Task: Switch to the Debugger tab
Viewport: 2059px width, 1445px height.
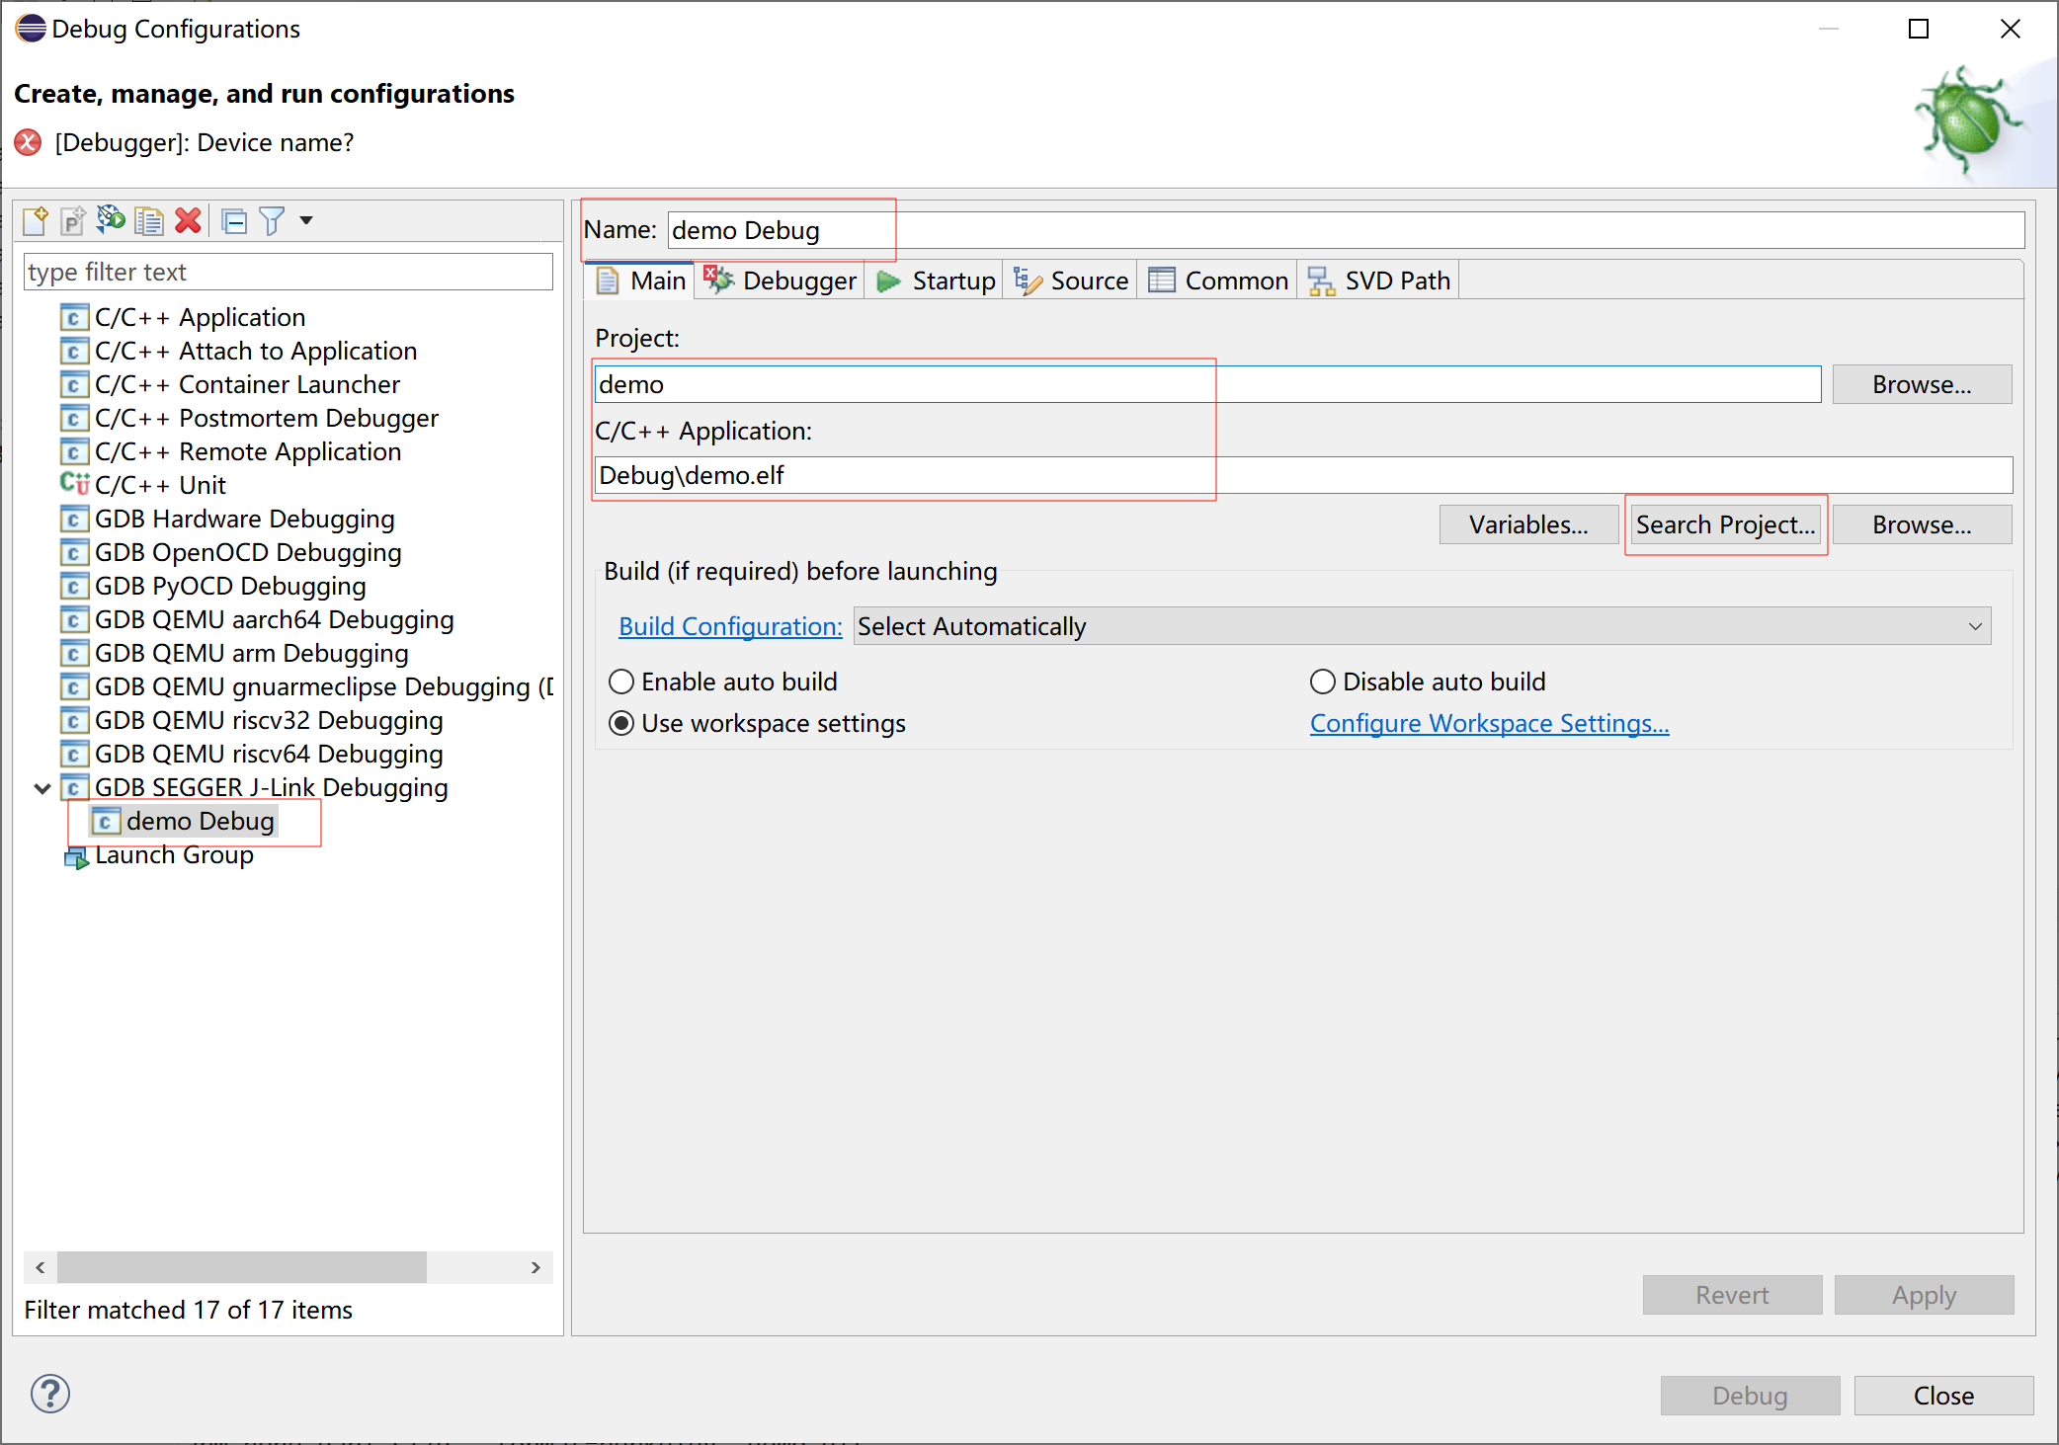Action: click(x=781, y=281)
